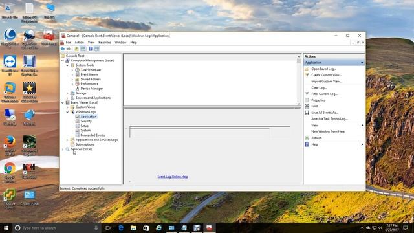The width and height of the screenshot is (414, 233).
Task: Open the Network desktop icon
Action: coord(29,117)
